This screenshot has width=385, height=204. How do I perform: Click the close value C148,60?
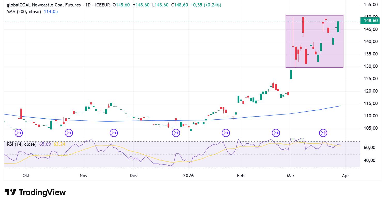coord(180,5)
